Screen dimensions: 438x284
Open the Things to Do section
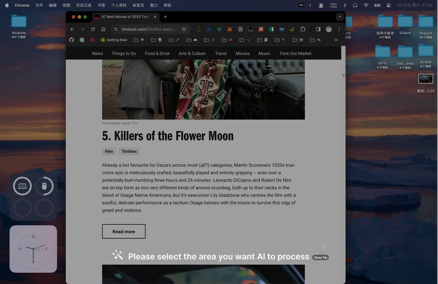pos(124,54)
